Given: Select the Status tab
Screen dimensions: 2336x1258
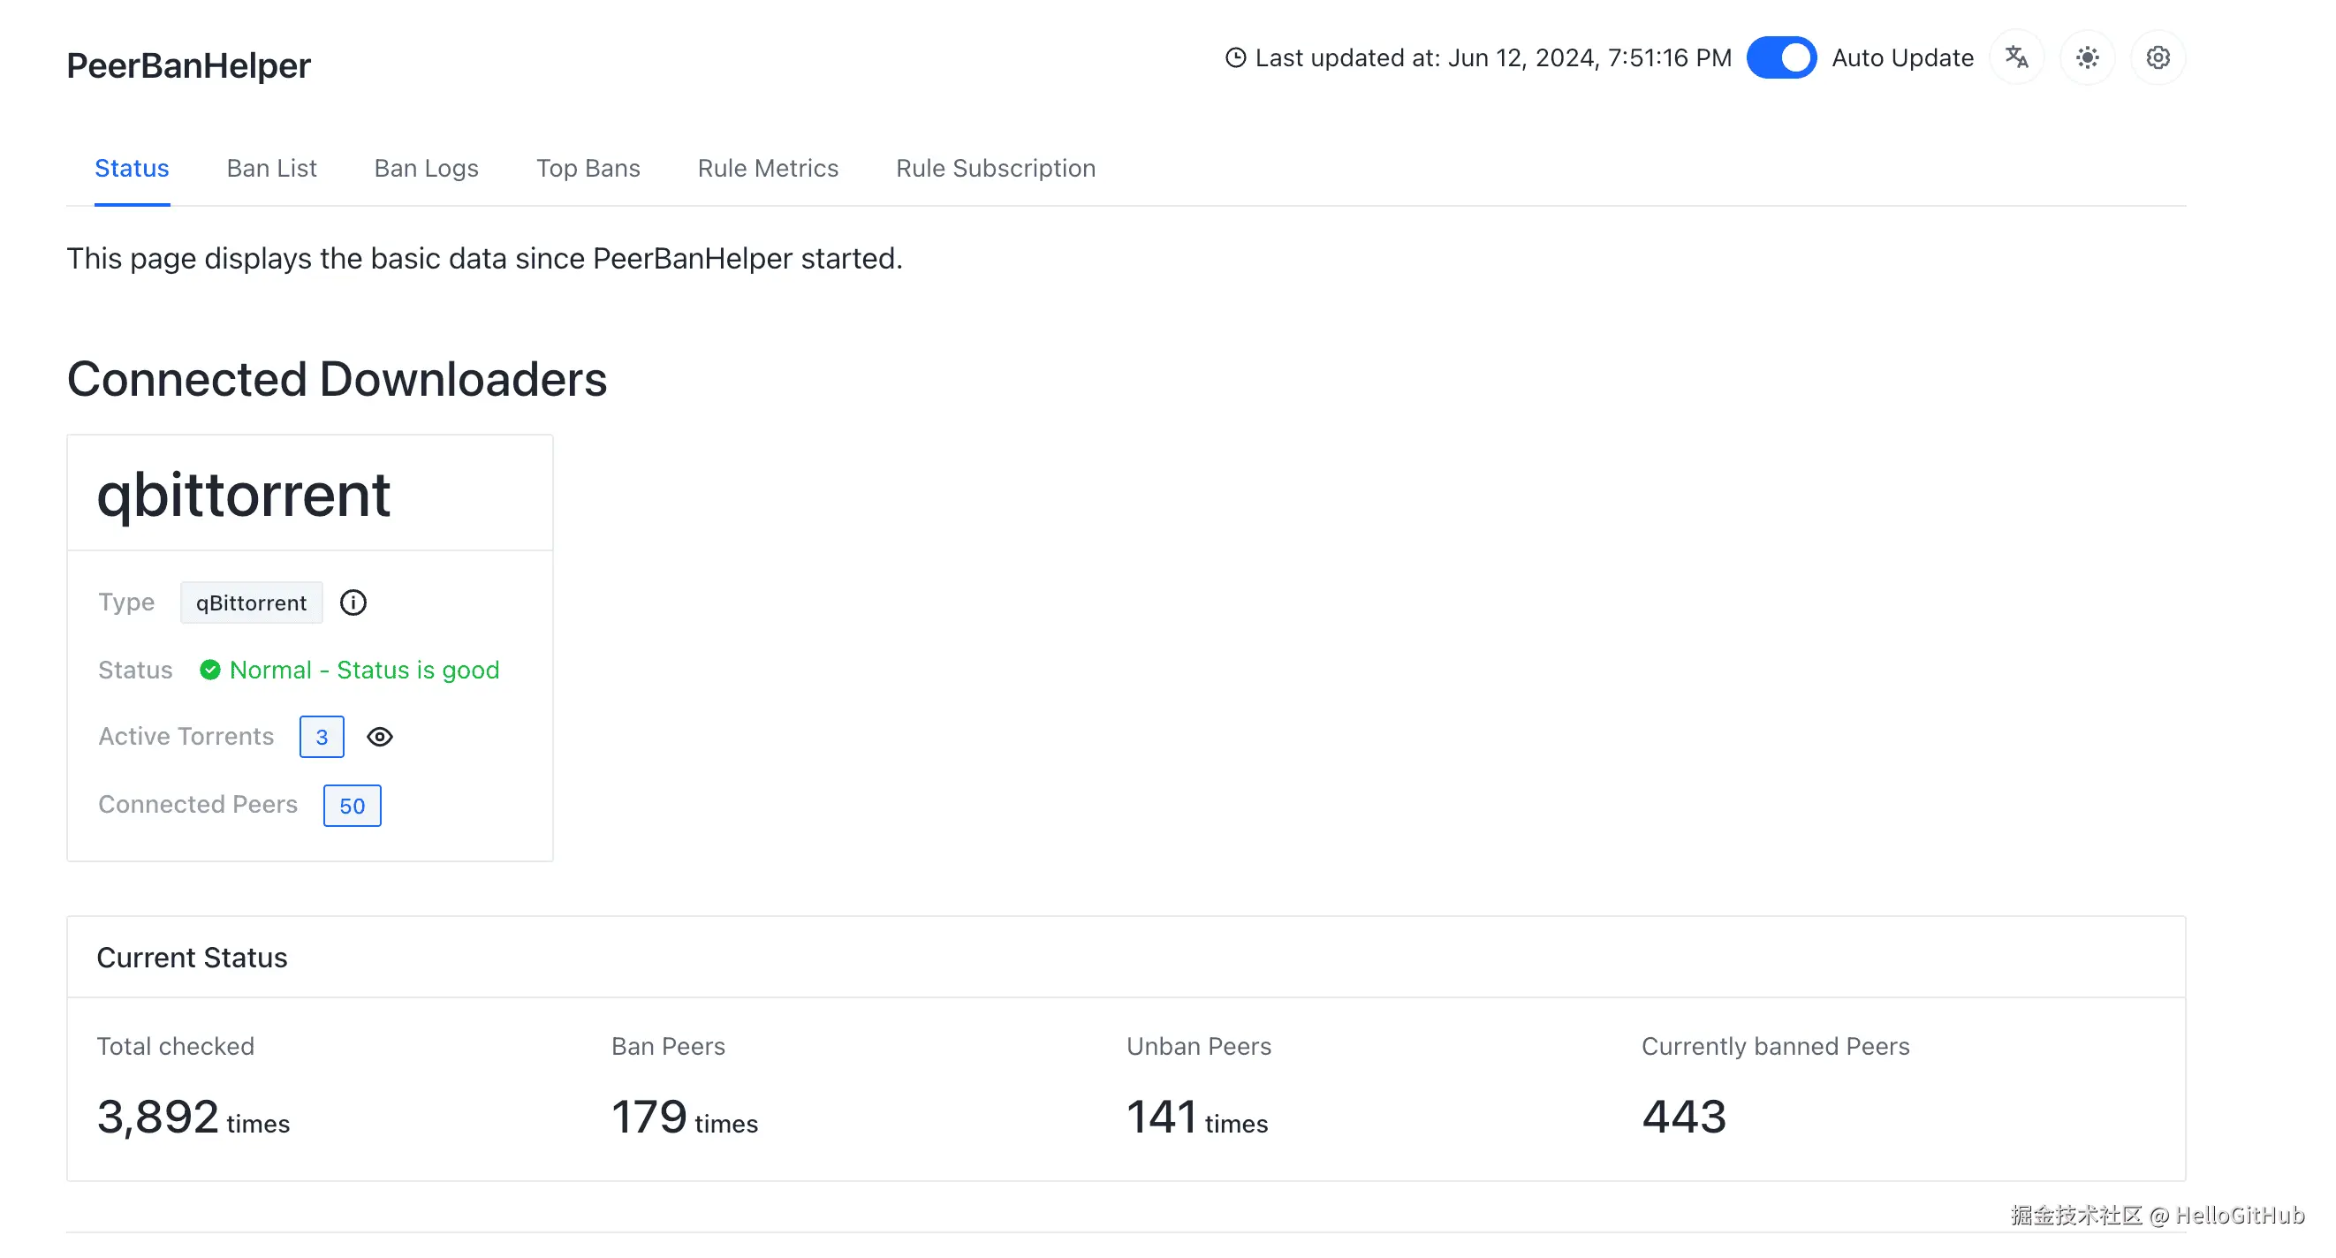Looking at the screenshot, I should [132, 168].
